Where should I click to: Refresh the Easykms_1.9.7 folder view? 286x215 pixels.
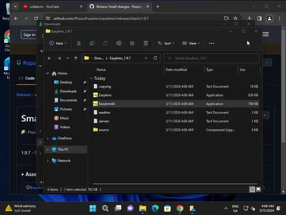pyautogui.click(x=155, y=58)
